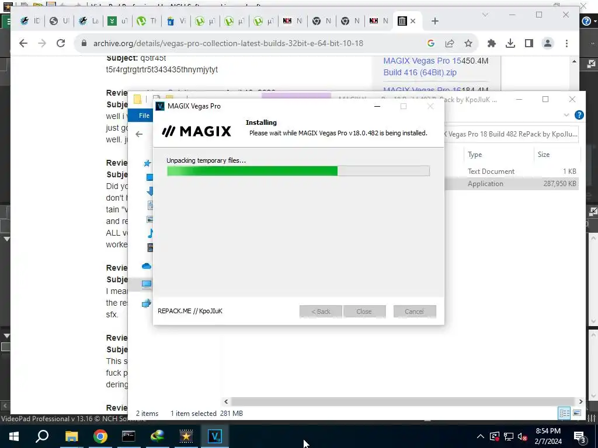Open OneDrive cloud icon in Explorer sidebar

[147, 266]
